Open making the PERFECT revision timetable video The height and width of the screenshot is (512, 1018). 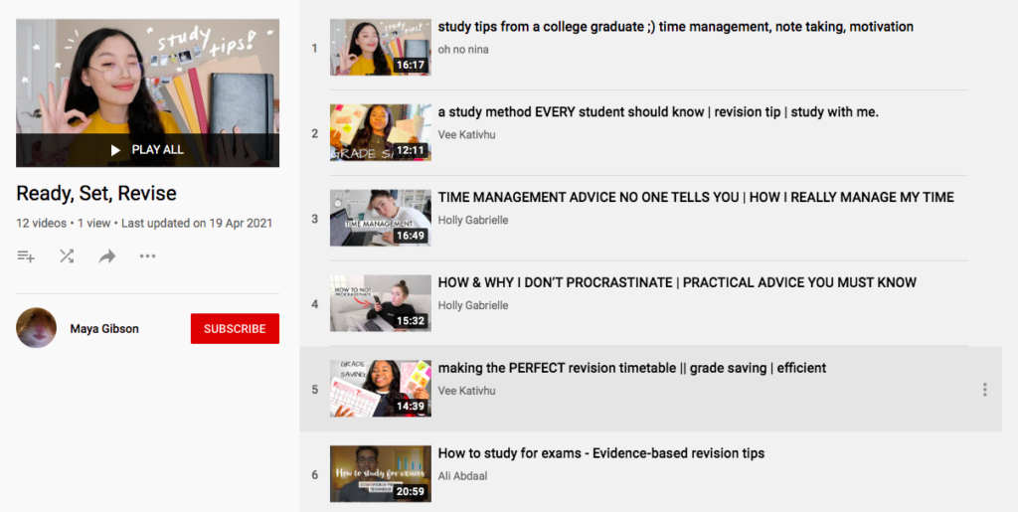632,368
